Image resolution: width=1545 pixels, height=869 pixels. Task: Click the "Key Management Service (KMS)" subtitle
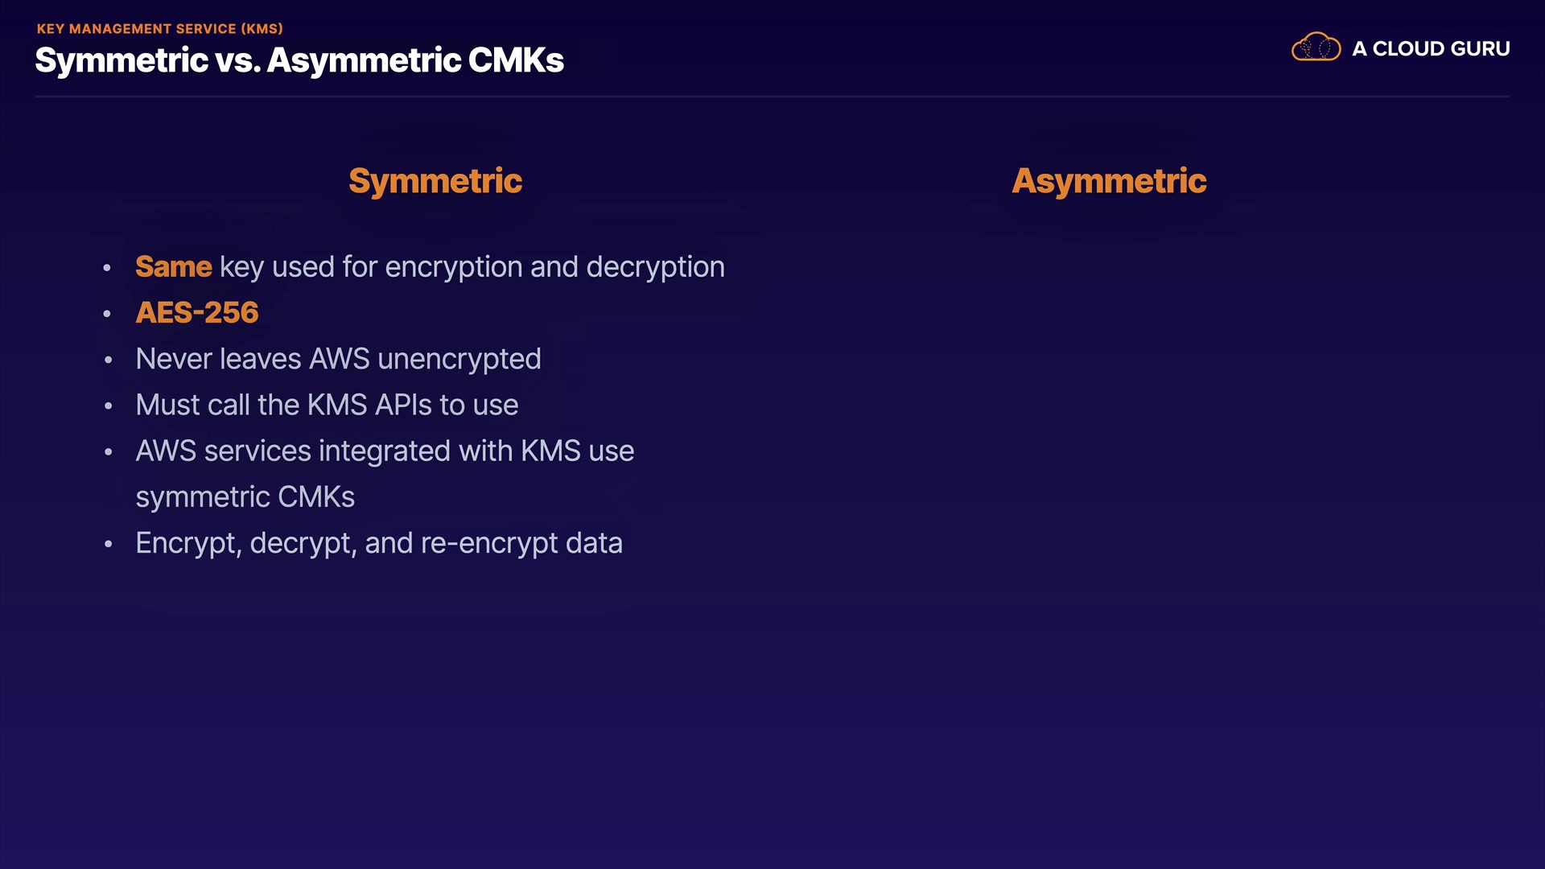point(160,29)
